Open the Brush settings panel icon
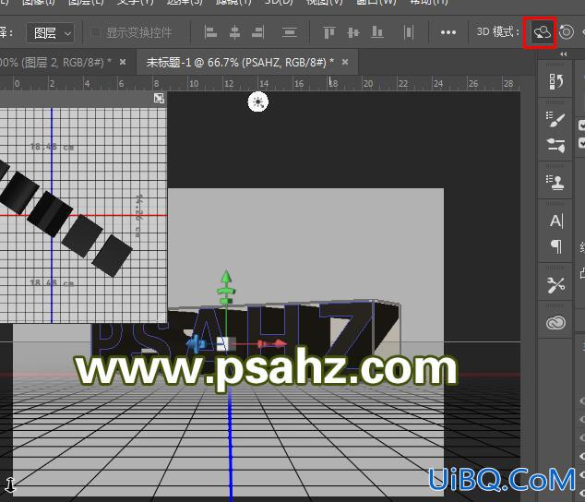 click(555, 119)
